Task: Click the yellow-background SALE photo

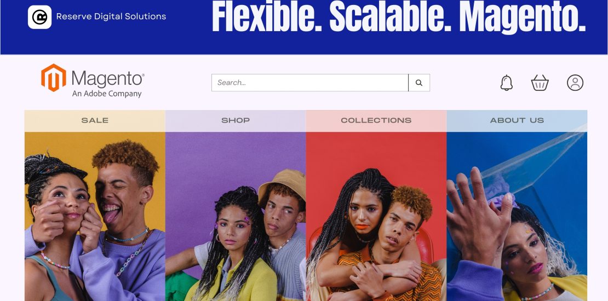Action: [95, 216]
